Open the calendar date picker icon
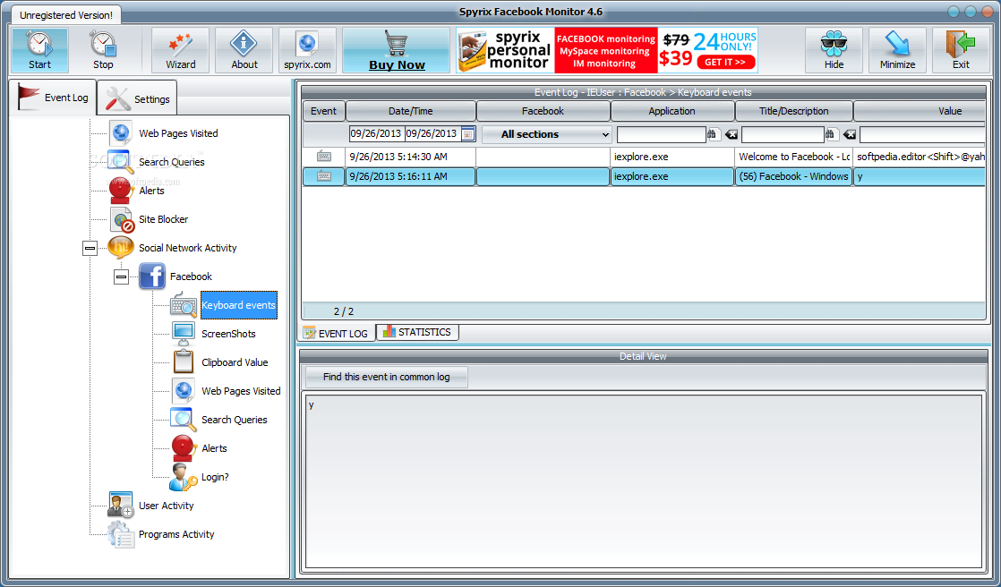This screenshot has width=1001, height=587. [468, 134]
